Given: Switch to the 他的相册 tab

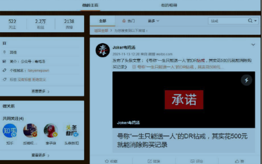Looking at the screenshot, I should 169,5.
